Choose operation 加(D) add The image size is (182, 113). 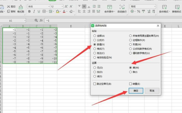pos(98,72)
